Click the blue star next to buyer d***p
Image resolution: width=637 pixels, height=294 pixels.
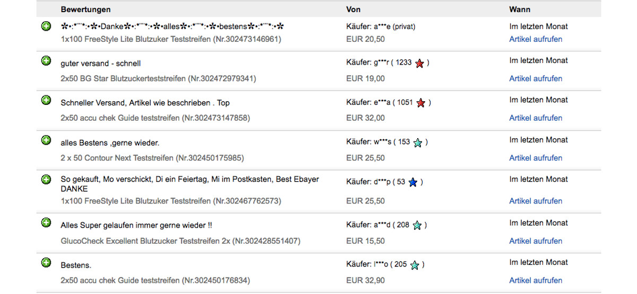413,182
